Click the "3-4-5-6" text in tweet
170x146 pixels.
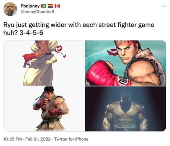coord(31,33)
